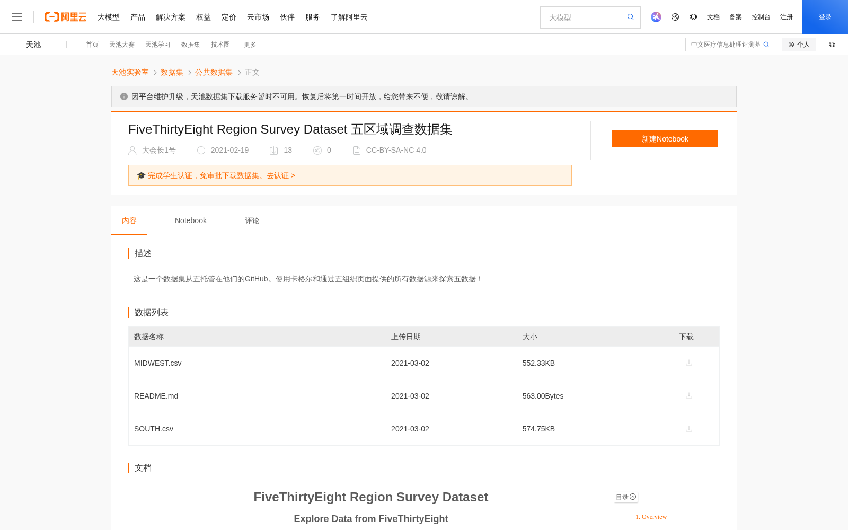
Task: Click the 注册 register link
Action: click(x=787, y=17)
